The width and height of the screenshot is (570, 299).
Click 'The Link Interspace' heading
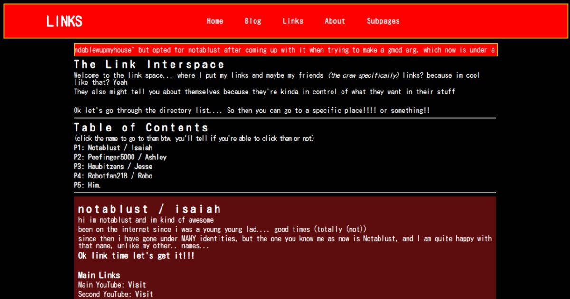149,64
